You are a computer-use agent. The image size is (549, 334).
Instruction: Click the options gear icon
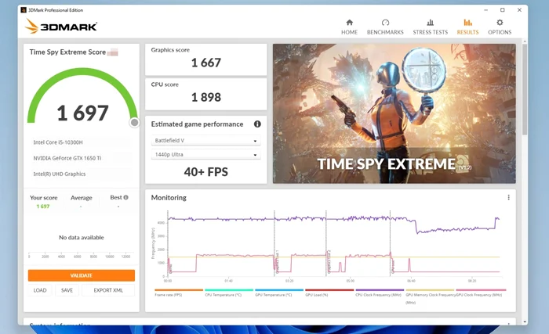[500, 23]
